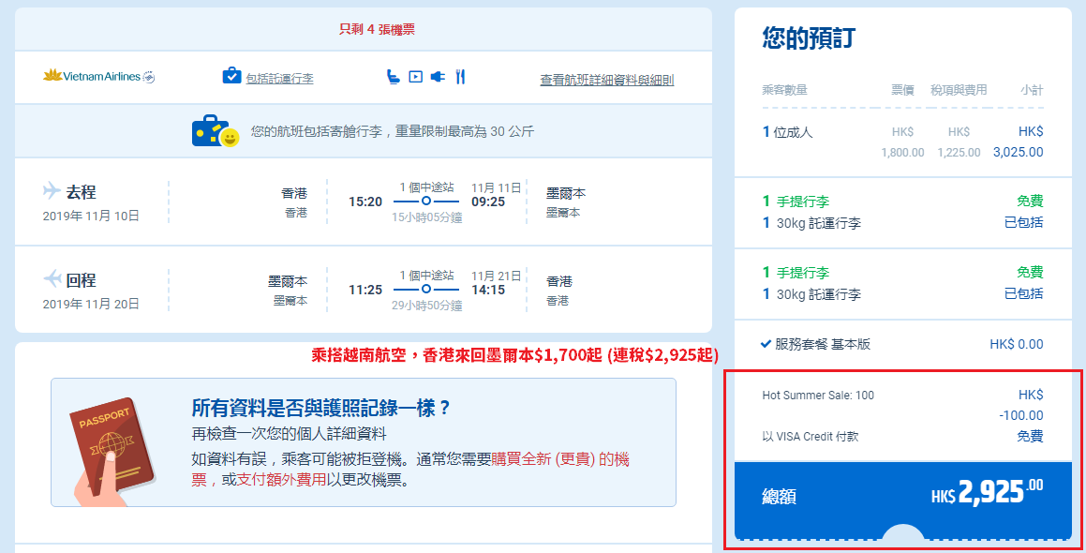Screen dimensions: 1086x553
Task: Click the date 2019年11月20日
Action: pos(91,305)
